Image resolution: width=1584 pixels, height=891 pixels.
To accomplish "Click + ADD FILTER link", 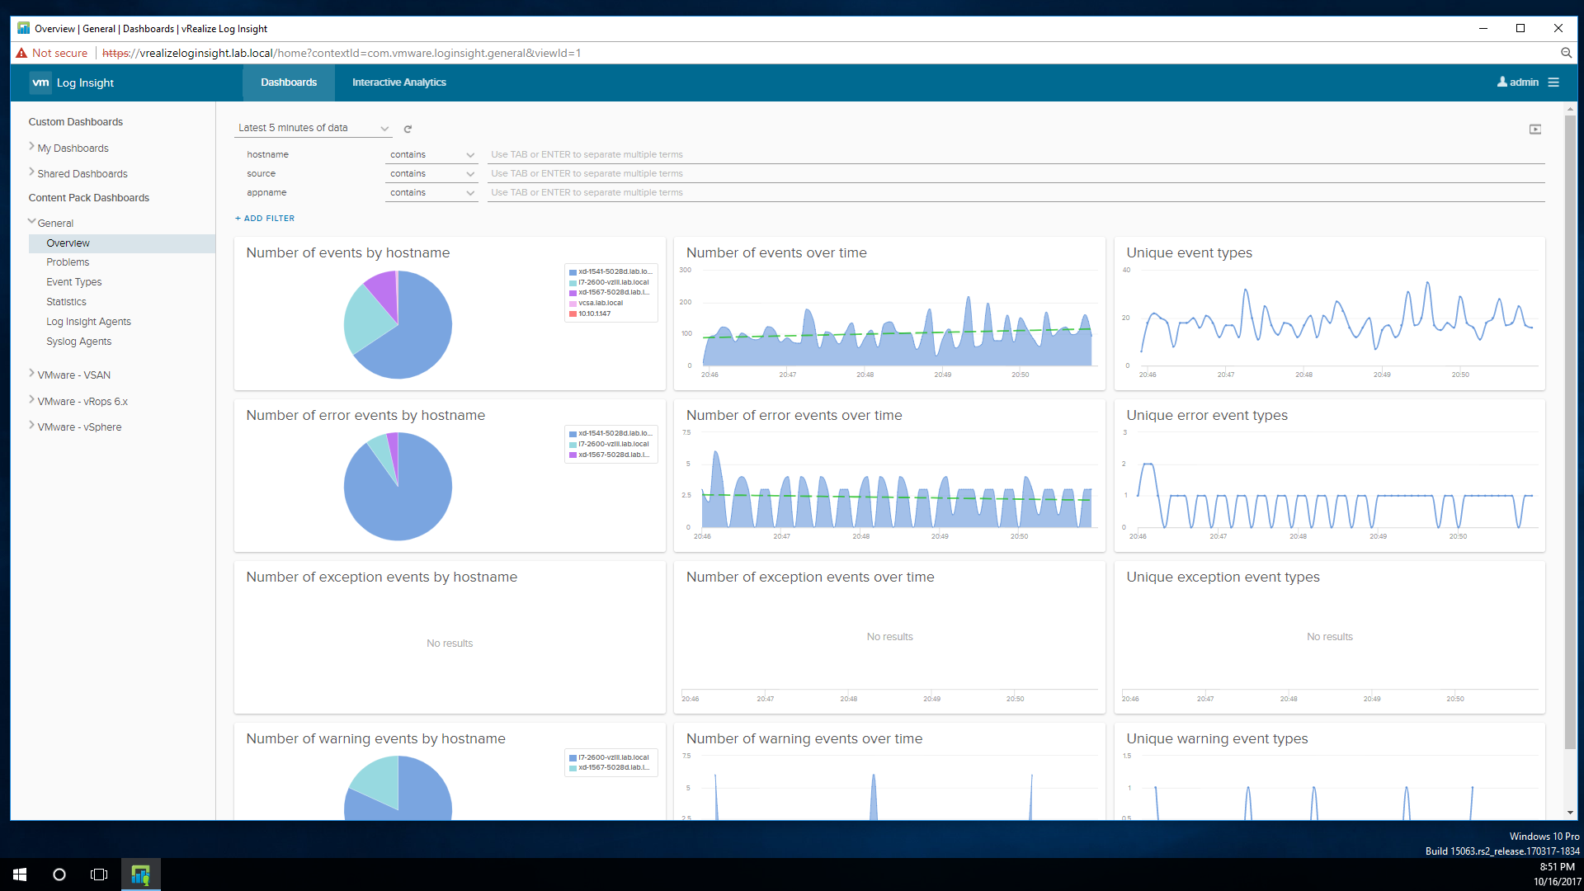I will click(265, 219).
